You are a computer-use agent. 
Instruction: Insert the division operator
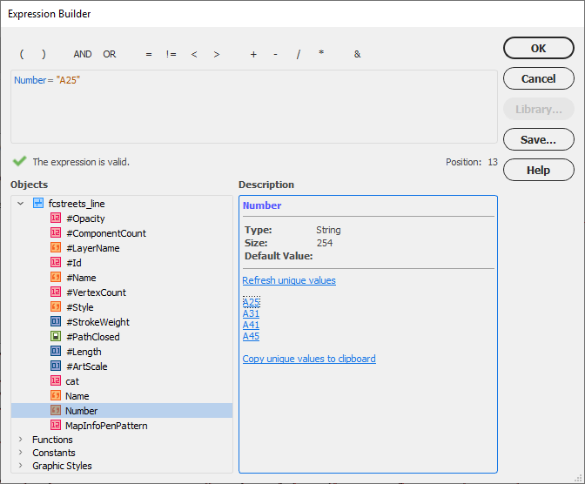(x=298, y=55)
